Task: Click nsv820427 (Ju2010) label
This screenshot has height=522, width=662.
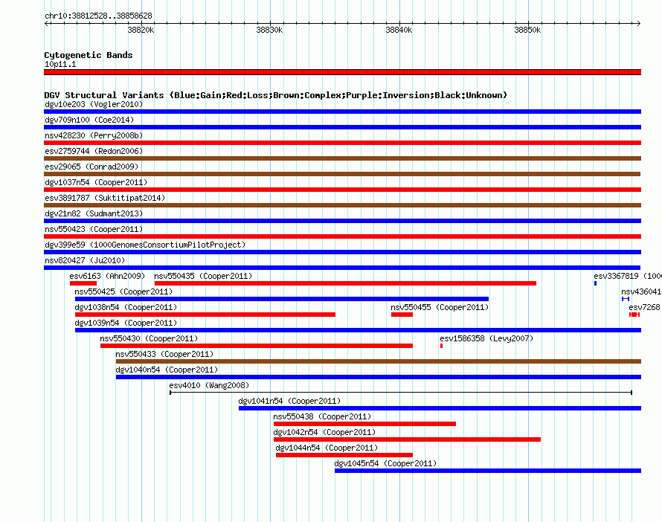Action: pyautogui.click(x=85, y=260)
